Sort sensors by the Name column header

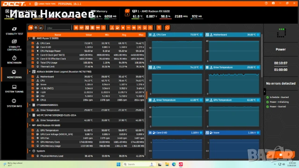click(57, 35)
